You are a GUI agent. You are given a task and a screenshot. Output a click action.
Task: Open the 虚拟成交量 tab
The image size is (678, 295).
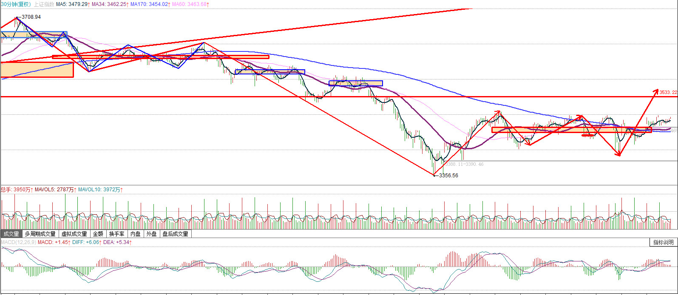coord(74,234)
